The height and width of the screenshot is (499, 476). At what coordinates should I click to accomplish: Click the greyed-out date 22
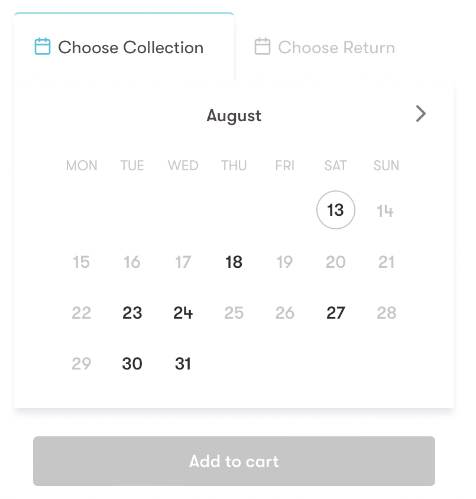[81, 313]
